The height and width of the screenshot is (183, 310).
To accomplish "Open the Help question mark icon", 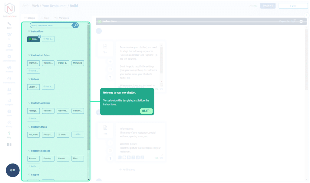I will (x=9, y=134).
